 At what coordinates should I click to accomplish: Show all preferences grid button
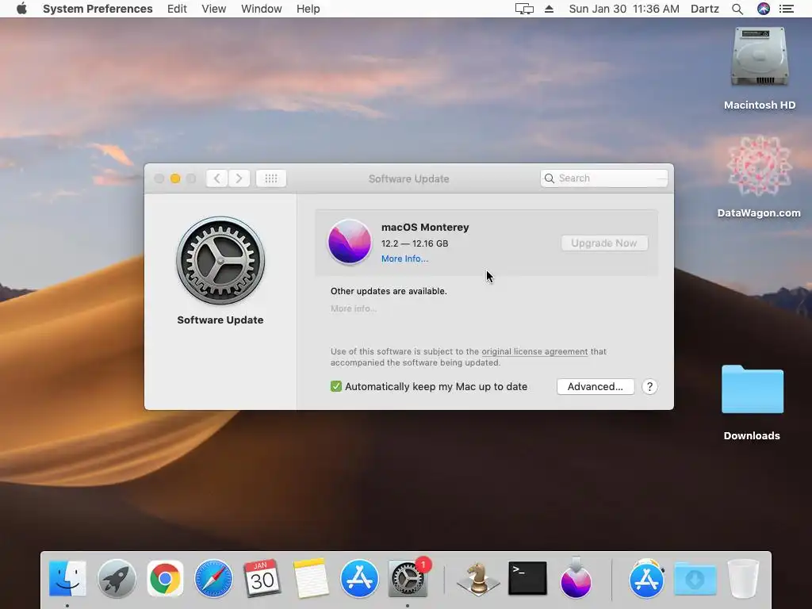(x=271, y=178)
